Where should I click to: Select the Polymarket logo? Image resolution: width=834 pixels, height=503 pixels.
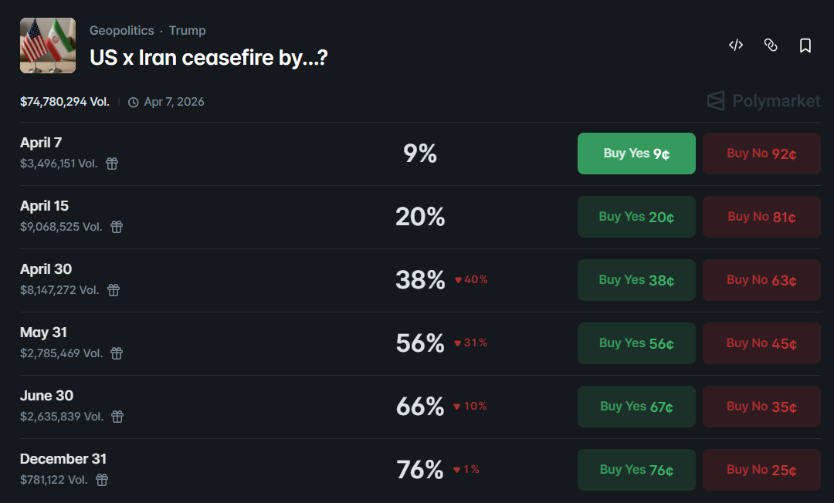[763, 100]
